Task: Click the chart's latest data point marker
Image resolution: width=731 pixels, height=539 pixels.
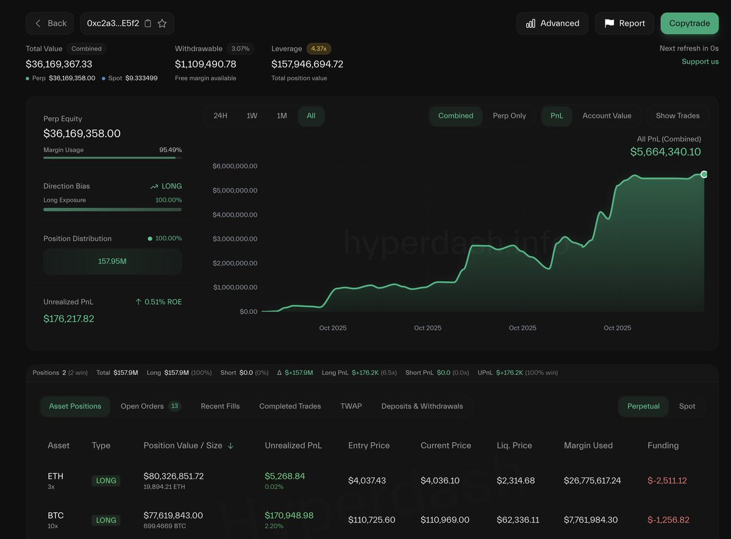Action: coord(704,174)
